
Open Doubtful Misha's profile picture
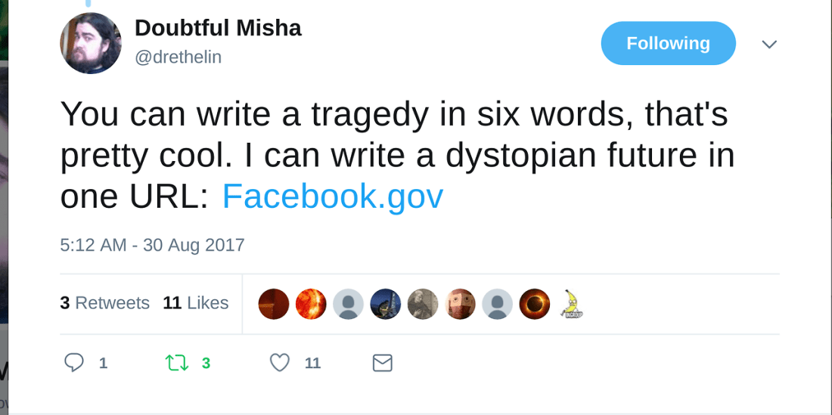[91, 43]
